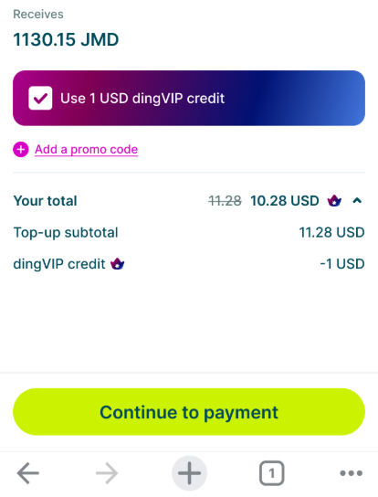This screenshot has width=378, height=497.
Task: Open the Add a promo code link
Action: pyautogui.click(x=86, y=149)
